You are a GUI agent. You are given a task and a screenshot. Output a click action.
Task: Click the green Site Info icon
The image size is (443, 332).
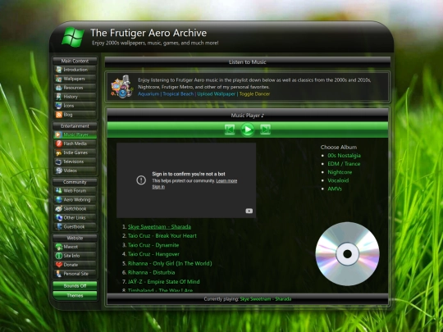58,256
